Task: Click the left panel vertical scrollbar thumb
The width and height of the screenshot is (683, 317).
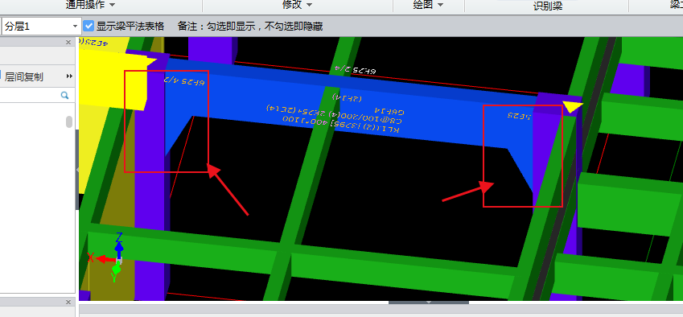Action: point(69,121)
